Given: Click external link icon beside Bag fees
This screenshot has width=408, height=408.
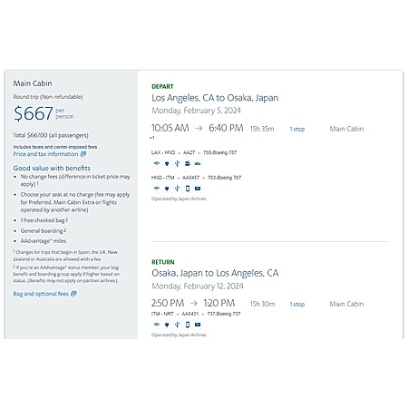Looking at the screenshot, I should (x=73, y=294).
